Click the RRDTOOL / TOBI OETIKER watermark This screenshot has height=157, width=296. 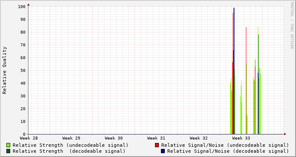click(x=292, y=26)
